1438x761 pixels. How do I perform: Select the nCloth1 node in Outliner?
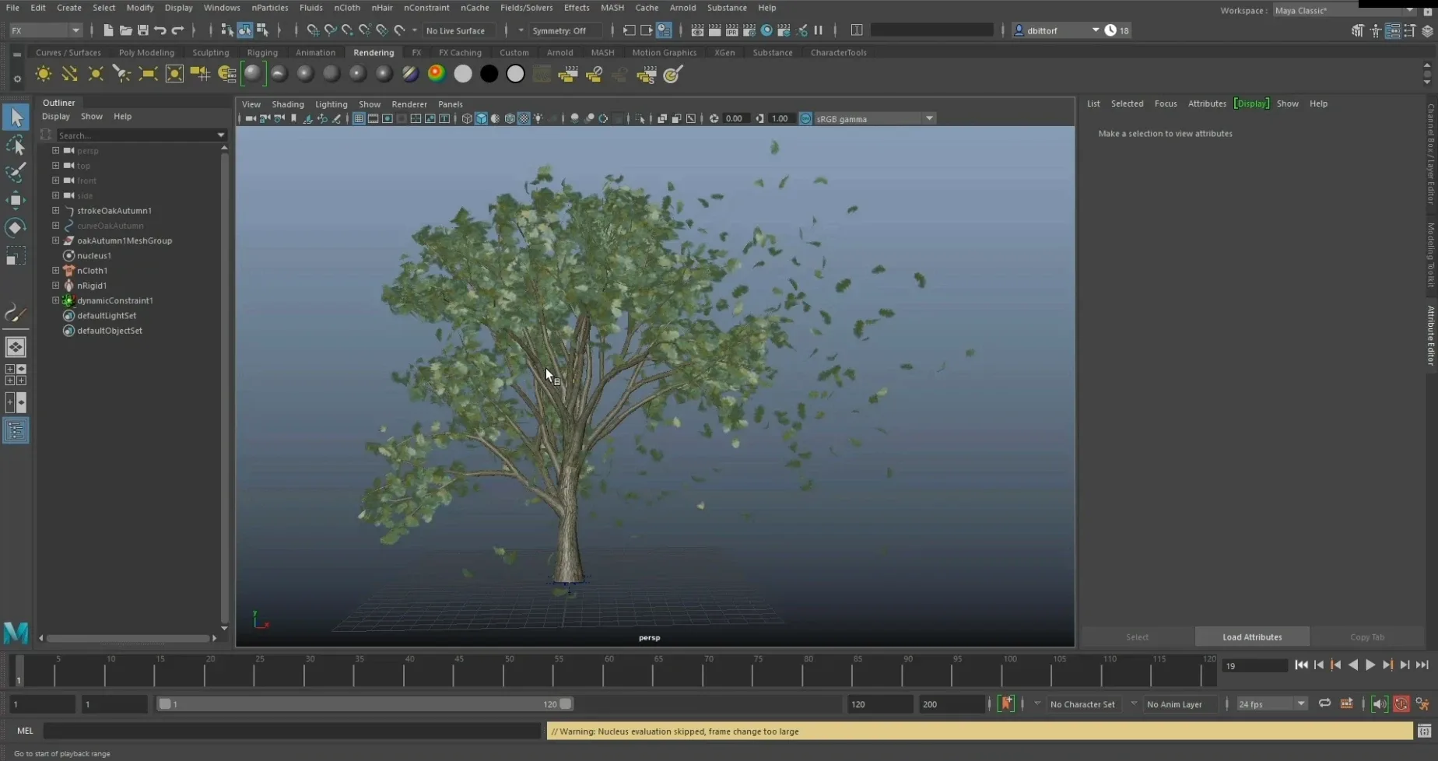tap(92, 271)
